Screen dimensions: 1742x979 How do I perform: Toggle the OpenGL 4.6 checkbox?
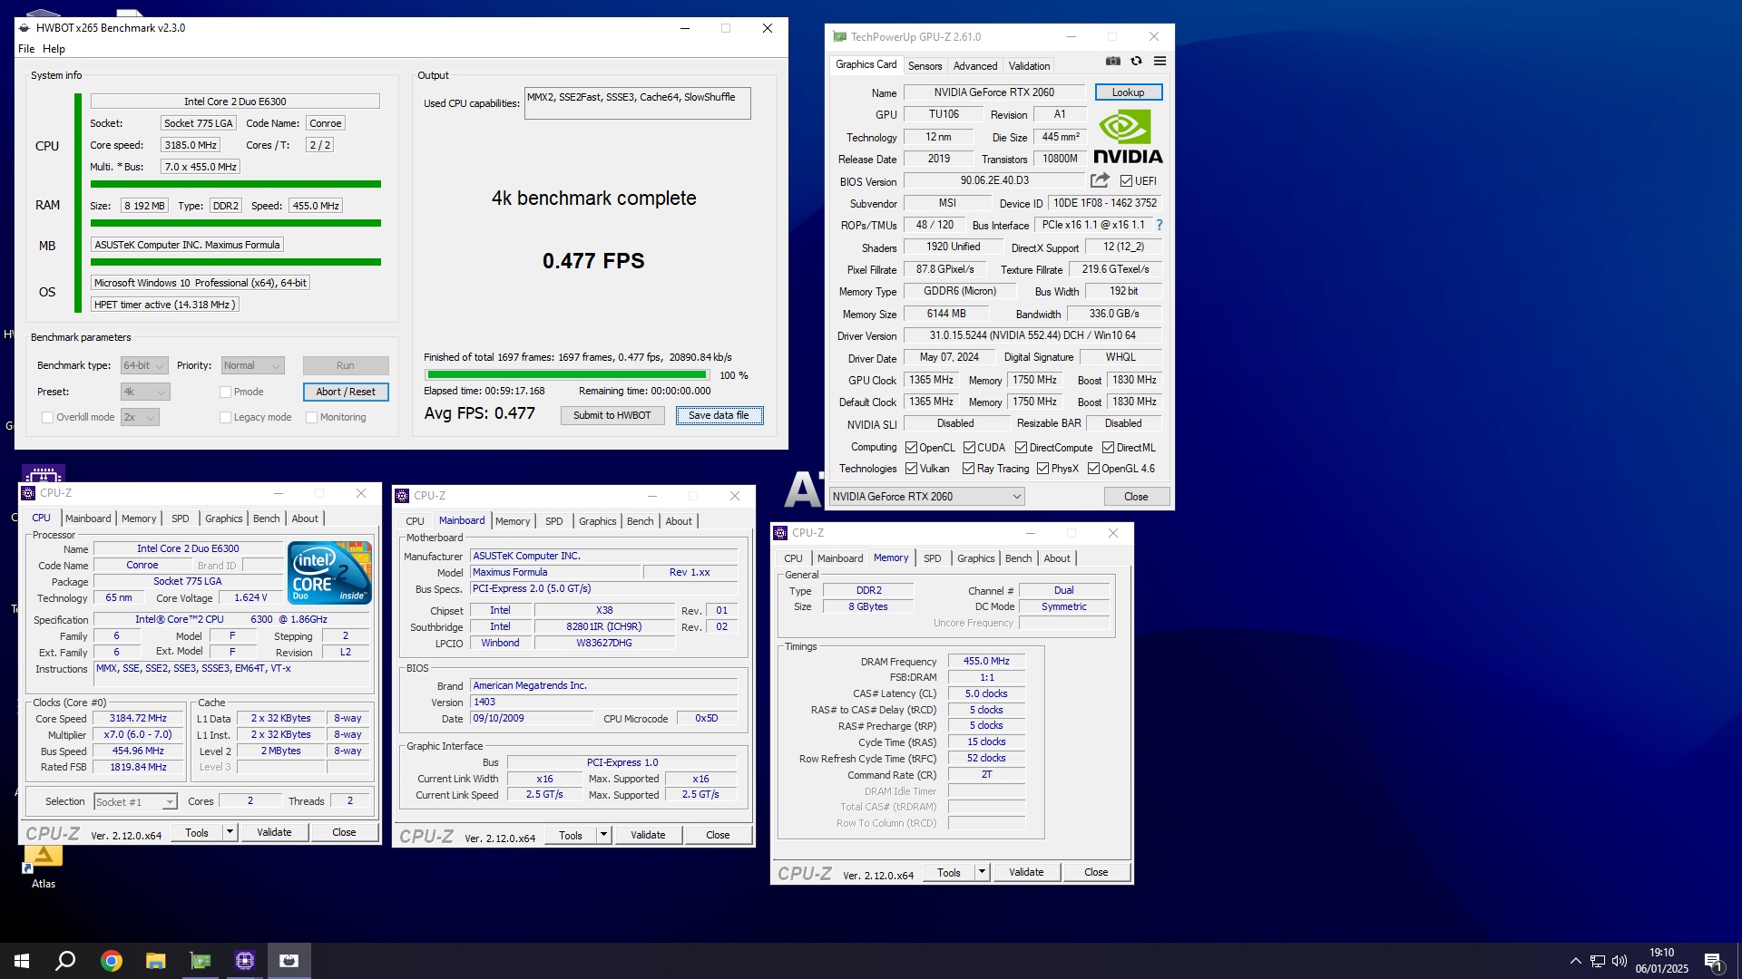point(1093,469)
